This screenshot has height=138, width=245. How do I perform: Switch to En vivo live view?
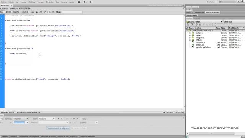(24, 12)
